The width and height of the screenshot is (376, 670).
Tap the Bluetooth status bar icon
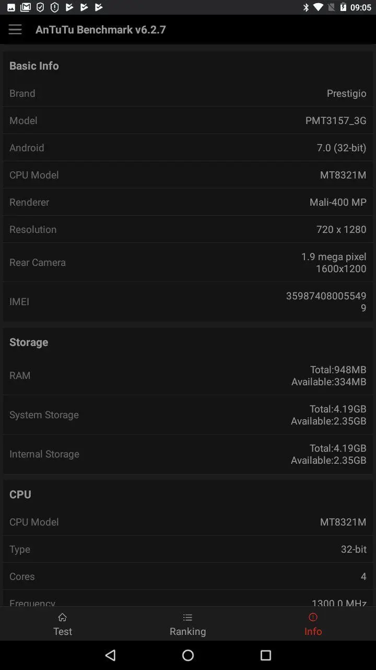tap(306, 7)
